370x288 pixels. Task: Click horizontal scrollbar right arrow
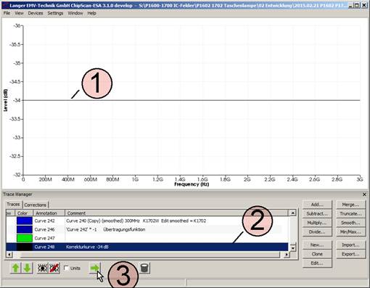tap(287, 255)
